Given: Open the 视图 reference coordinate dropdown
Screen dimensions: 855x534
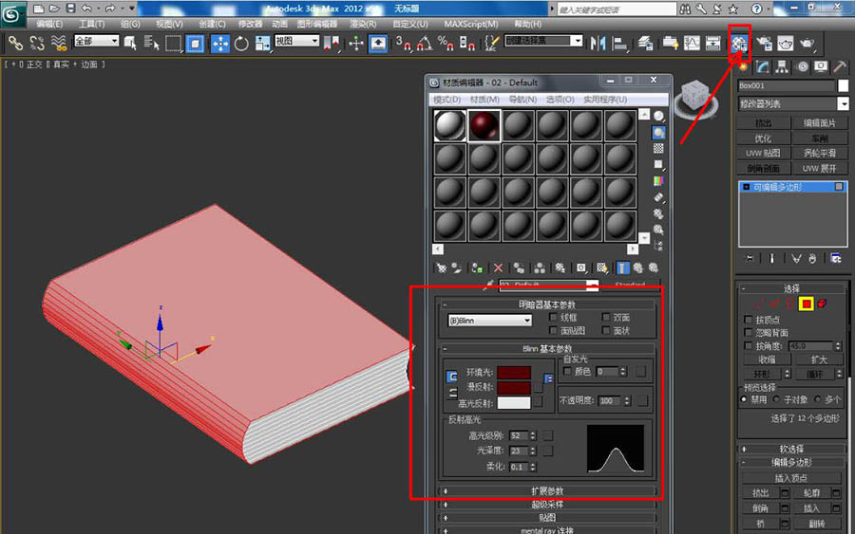Looking at the screenshot, I should [296, 41].
